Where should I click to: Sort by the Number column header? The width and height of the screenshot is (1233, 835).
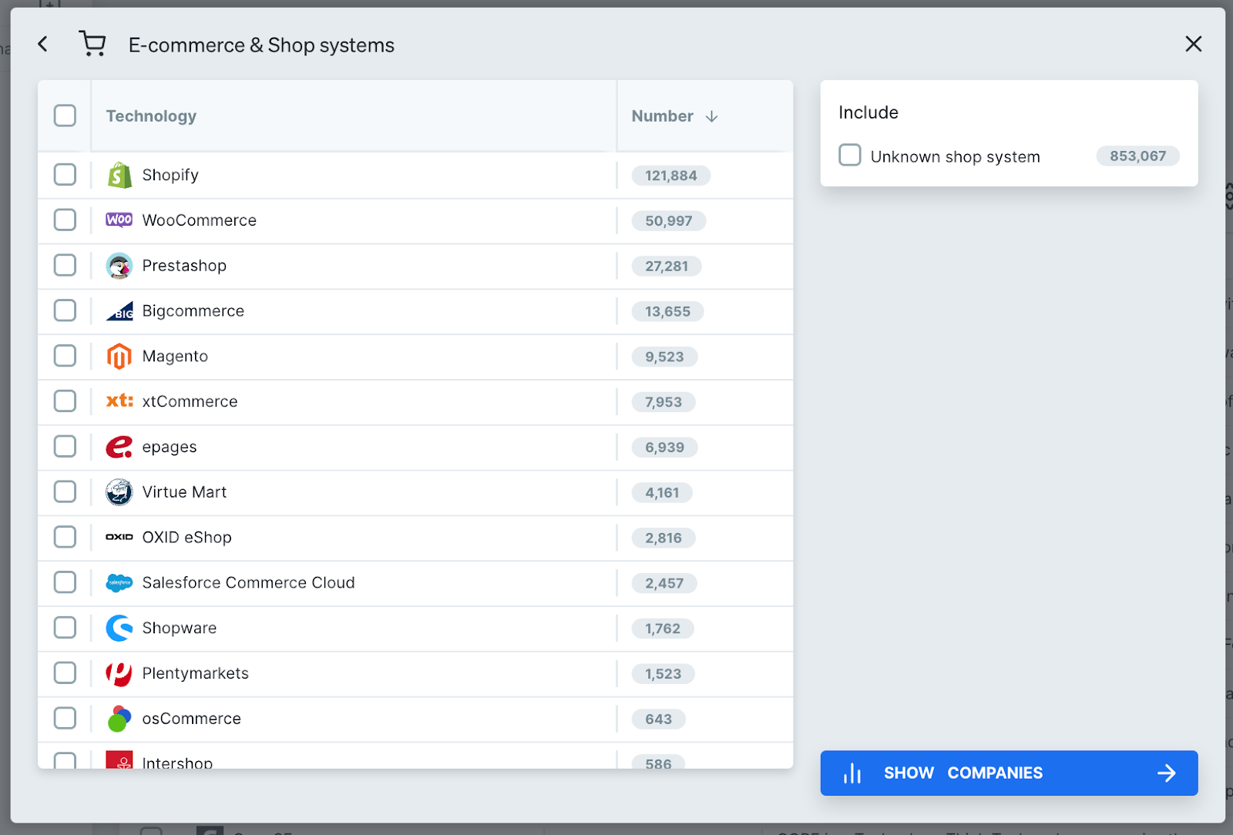click(x=662, y=116)
